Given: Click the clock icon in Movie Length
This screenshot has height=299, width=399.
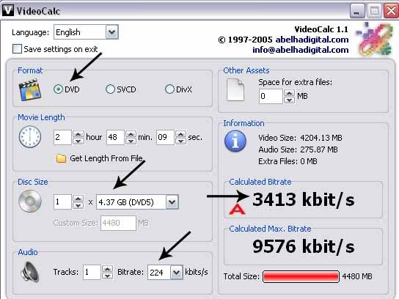Looking at the screenshot, I should [30, 137].
